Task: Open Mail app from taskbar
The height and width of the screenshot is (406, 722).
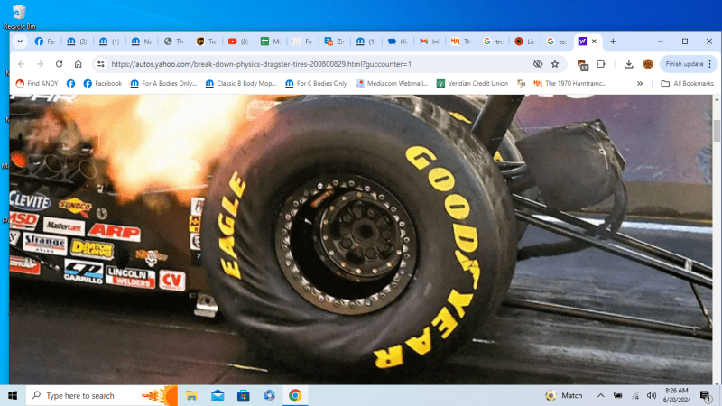Action: 218,395
